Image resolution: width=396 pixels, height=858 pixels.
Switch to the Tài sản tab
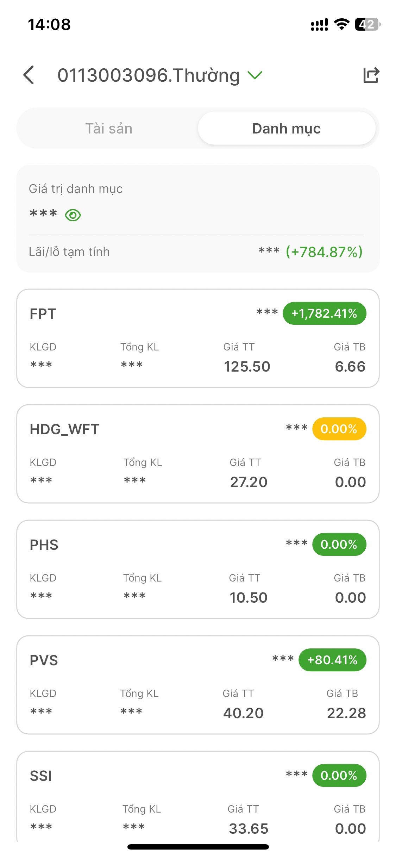(109, 129)
